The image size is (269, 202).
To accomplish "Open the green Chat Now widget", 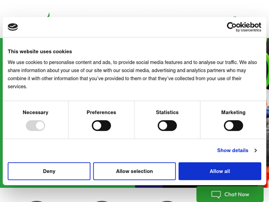I will point(230,194).
